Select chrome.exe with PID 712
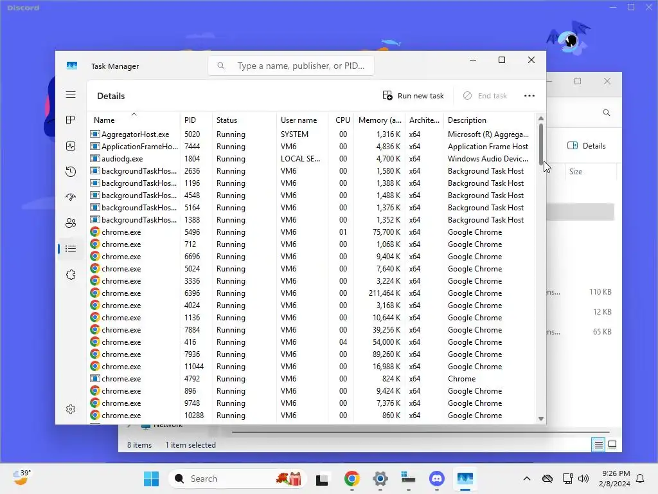This screenshot has width=658, height=494. point(312,244)
